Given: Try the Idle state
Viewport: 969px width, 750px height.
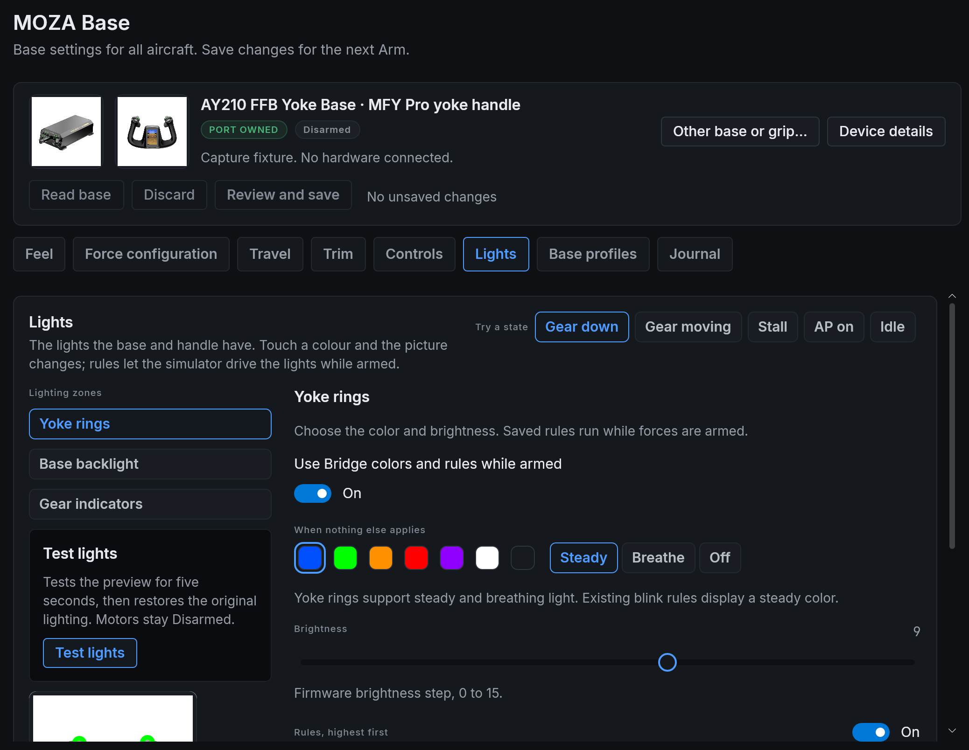Looking at the screenshot, I should [892, 327].
